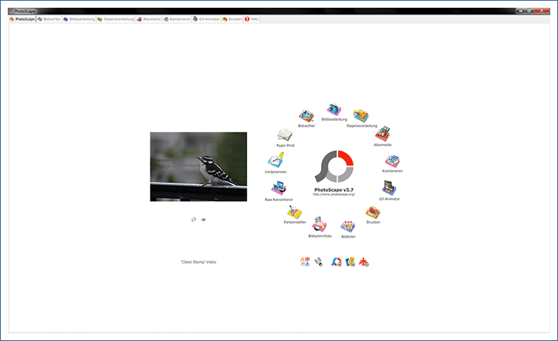Switch to the Betrachter tab
This screenshot has width=558, height=341.
point(49,19)
